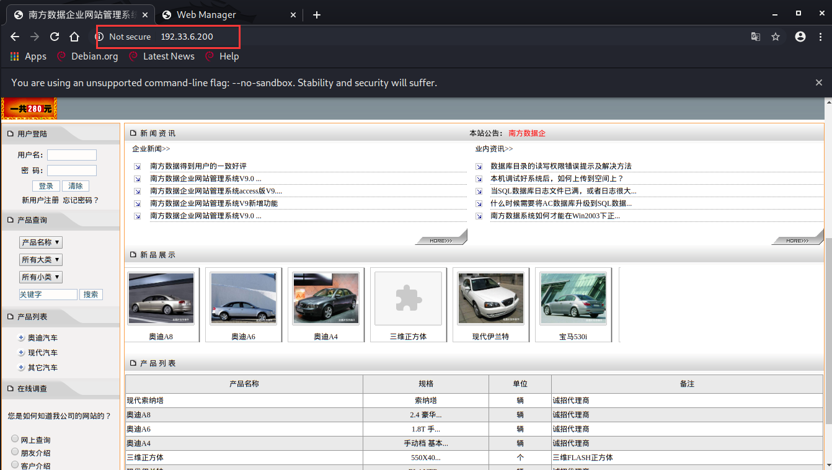Select the 网上查询 radio option
Image resolution: width=832 pixels, height=470 pixels.
15,439
